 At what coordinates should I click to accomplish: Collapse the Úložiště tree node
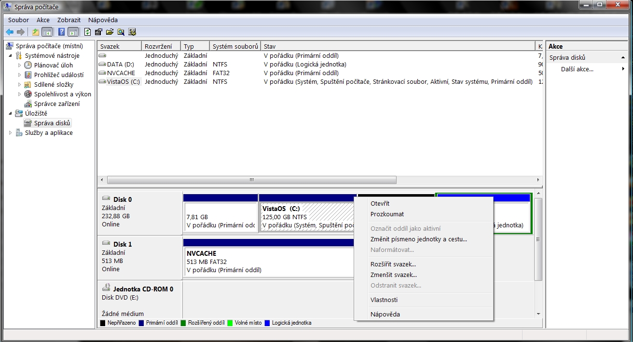11,113
